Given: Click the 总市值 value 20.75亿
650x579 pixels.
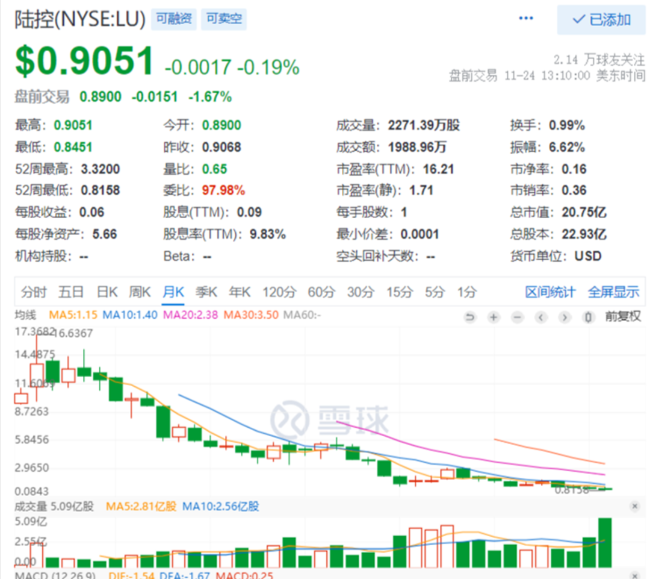Looking at the screenshot, I should (x=584, y=212).
